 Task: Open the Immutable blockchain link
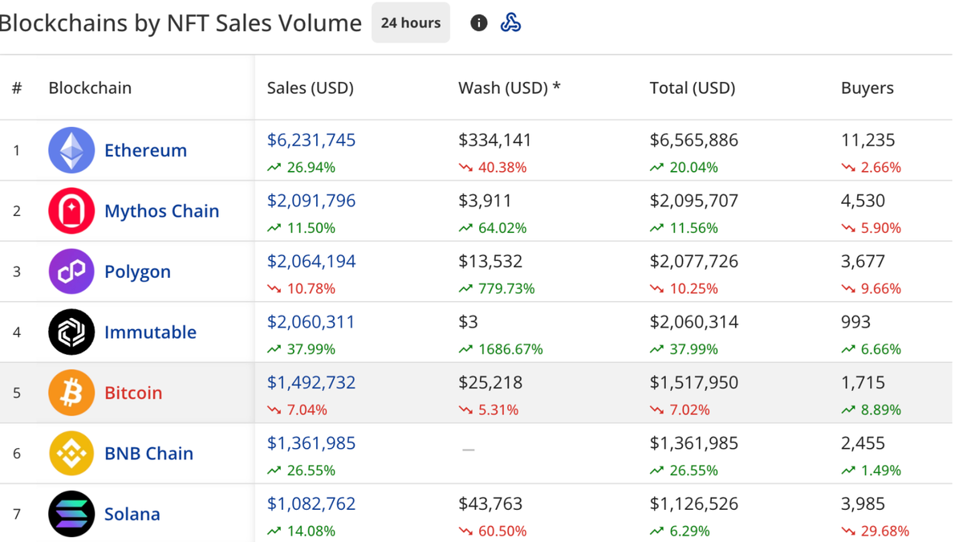[150, 332]
